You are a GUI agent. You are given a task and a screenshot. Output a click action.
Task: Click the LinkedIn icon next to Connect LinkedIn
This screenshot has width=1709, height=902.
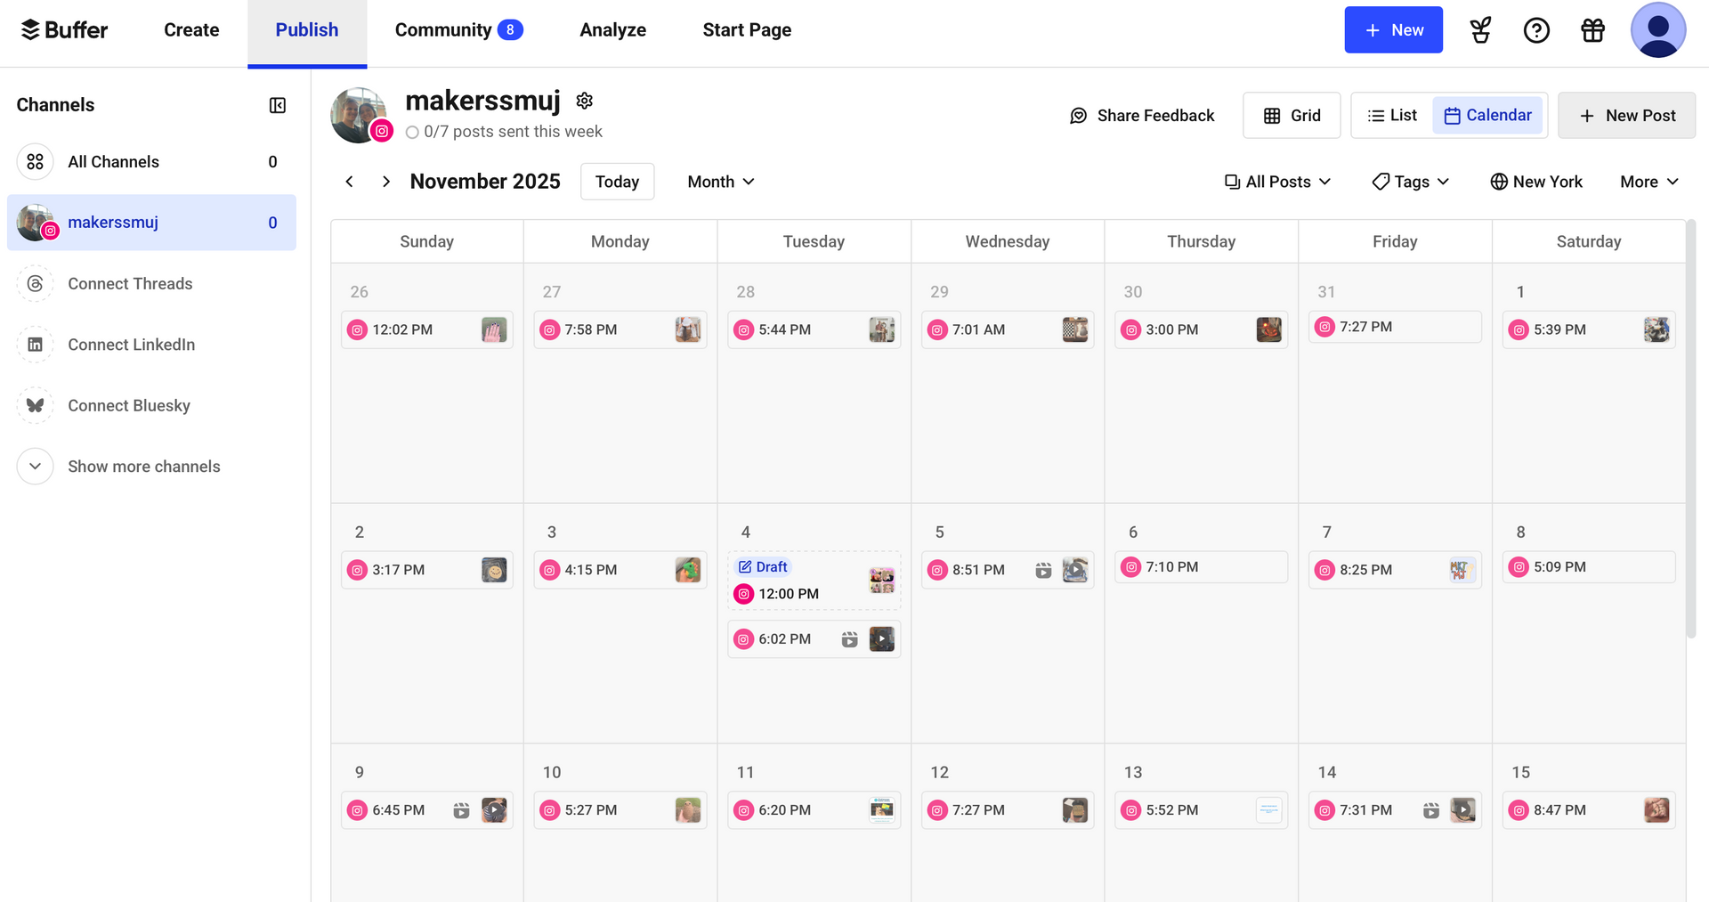(x=35, y=345)
